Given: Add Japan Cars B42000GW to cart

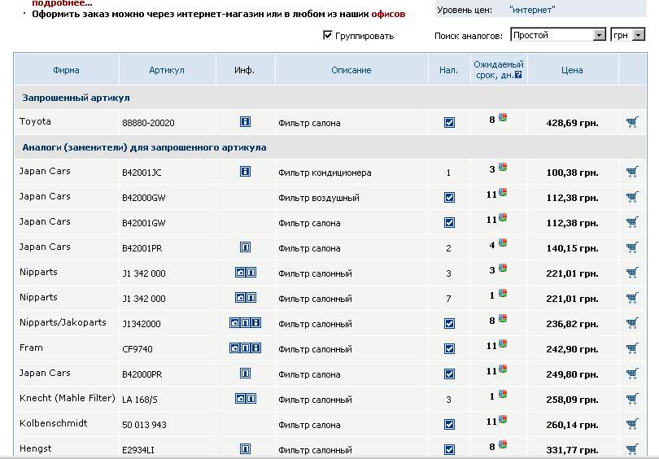Looking at the screenshot, I should click(x=632, y=197).
